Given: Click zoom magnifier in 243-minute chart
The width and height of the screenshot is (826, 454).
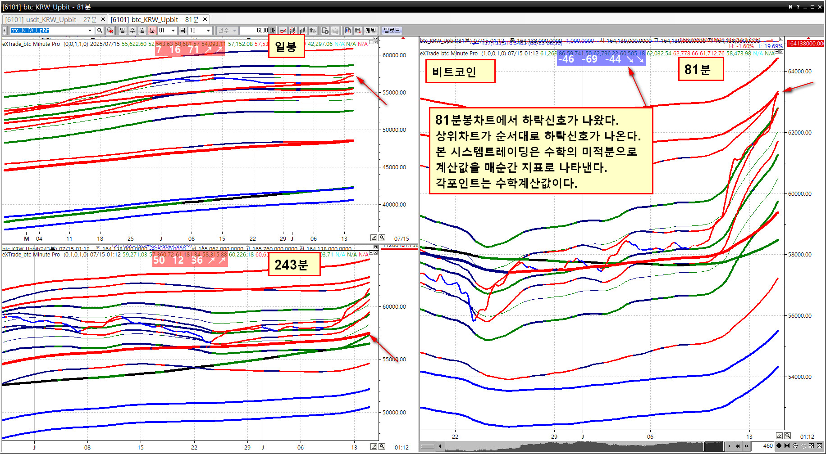Looking at the screenshot, I should pyautogui.click(x=382, y=446).
